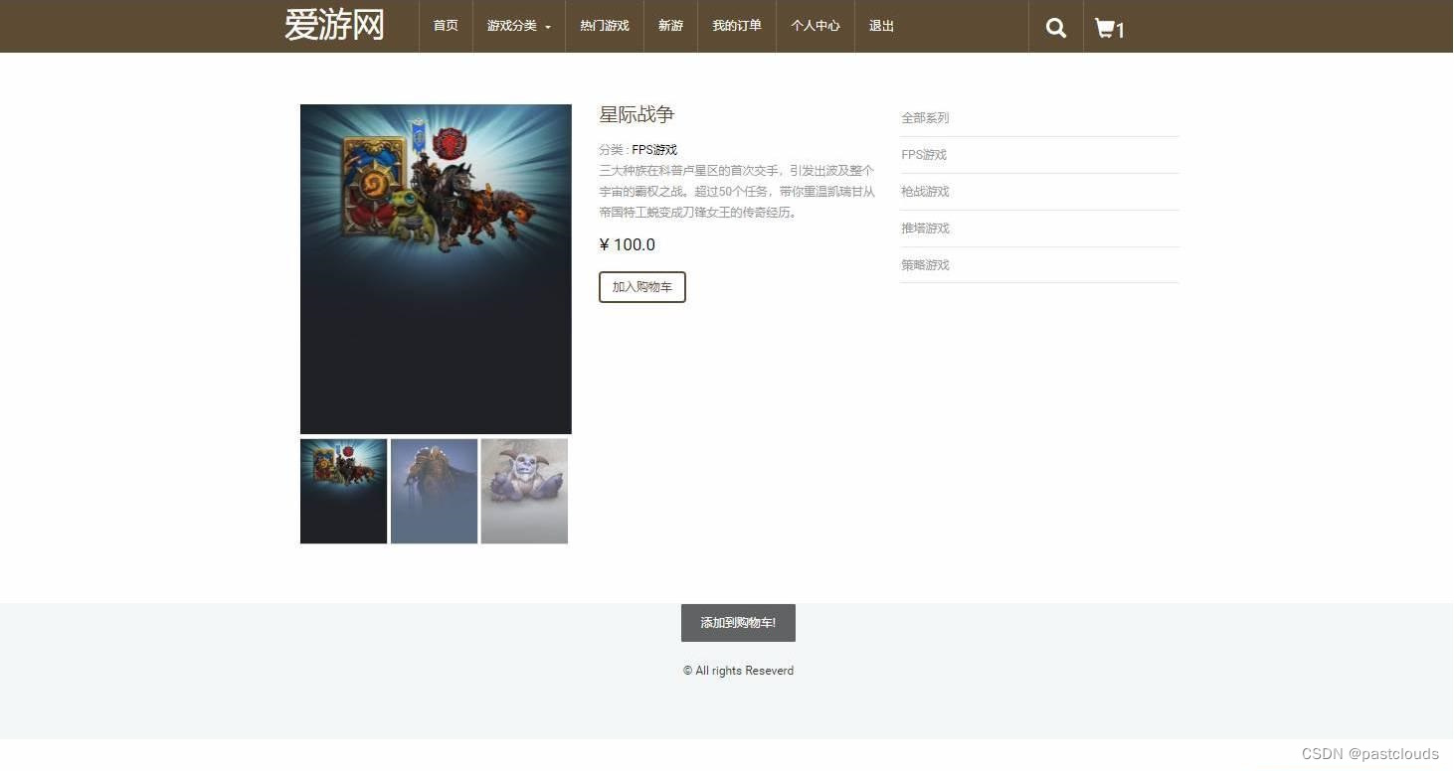Click the FPS游戏 link next to 分类

click(654, 149)
